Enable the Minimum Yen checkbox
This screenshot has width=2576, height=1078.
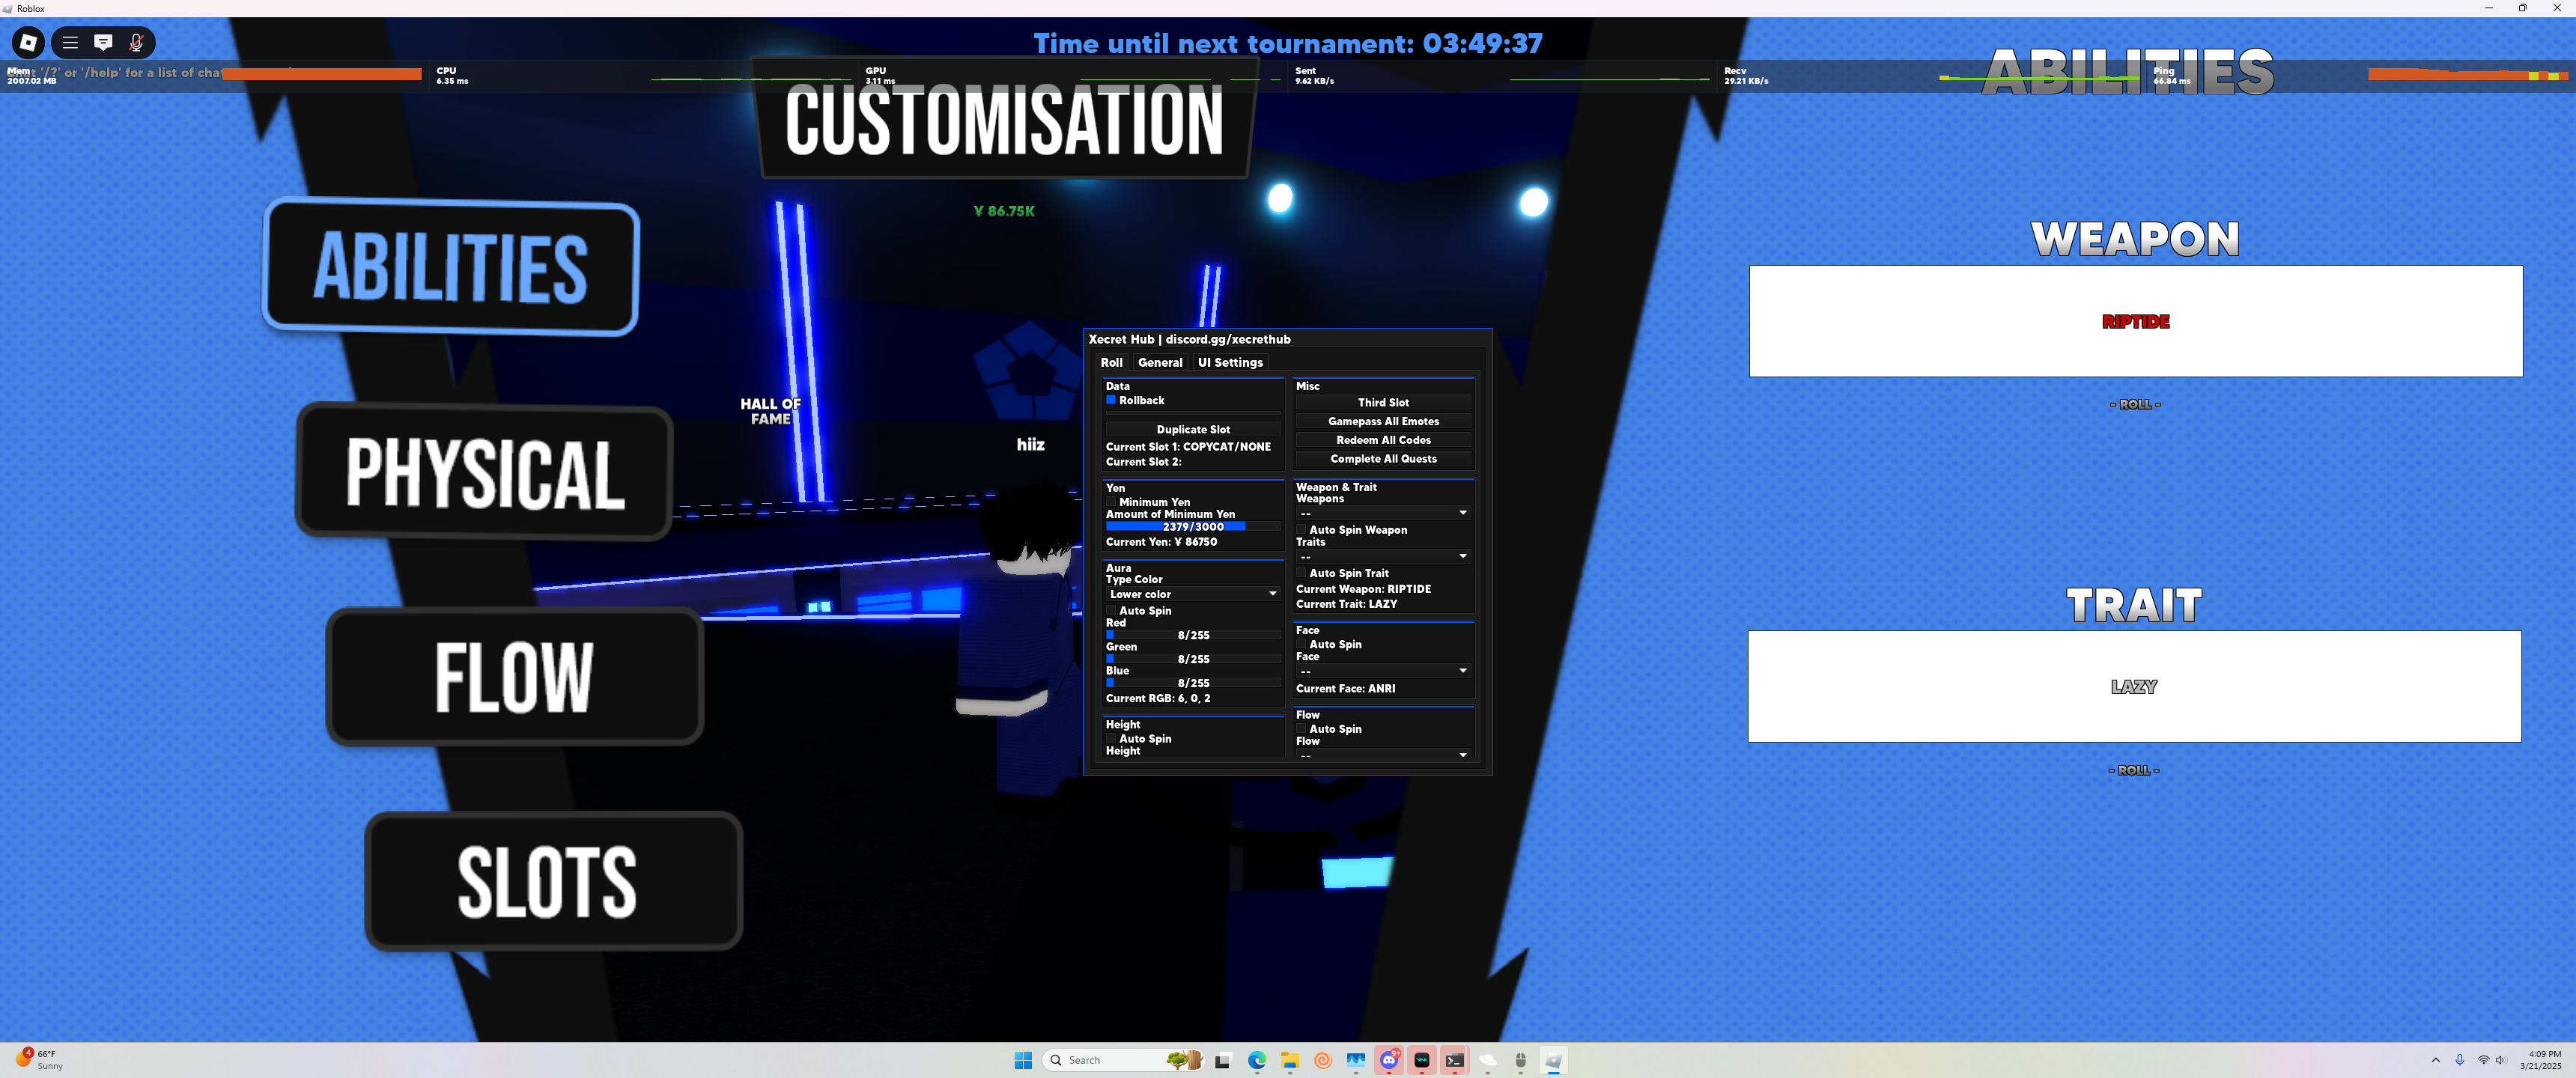point(1110,502)
